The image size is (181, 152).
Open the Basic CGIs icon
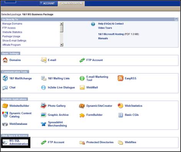click(x=120, y=115)
